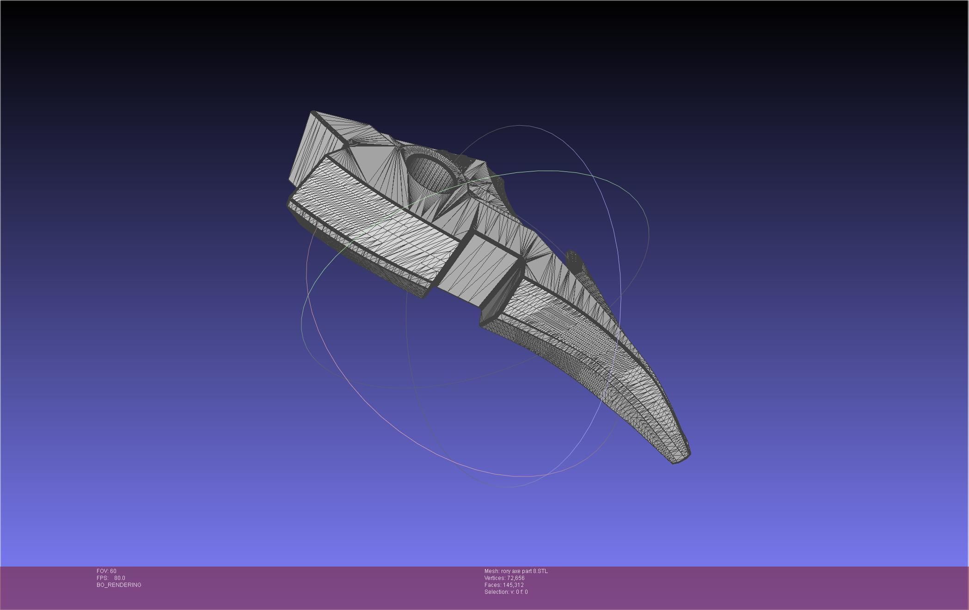Click the FPS 80.0 readout

coord(111,578)
